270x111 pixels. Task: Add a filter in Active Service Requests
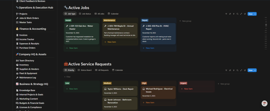pyautogui.click(x=67, y=77)
